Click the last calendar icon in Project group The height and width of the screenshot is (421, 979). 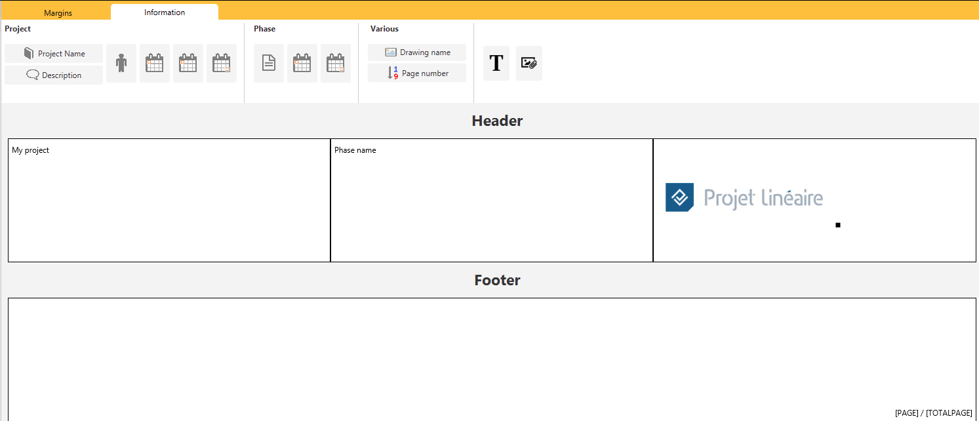222,64
